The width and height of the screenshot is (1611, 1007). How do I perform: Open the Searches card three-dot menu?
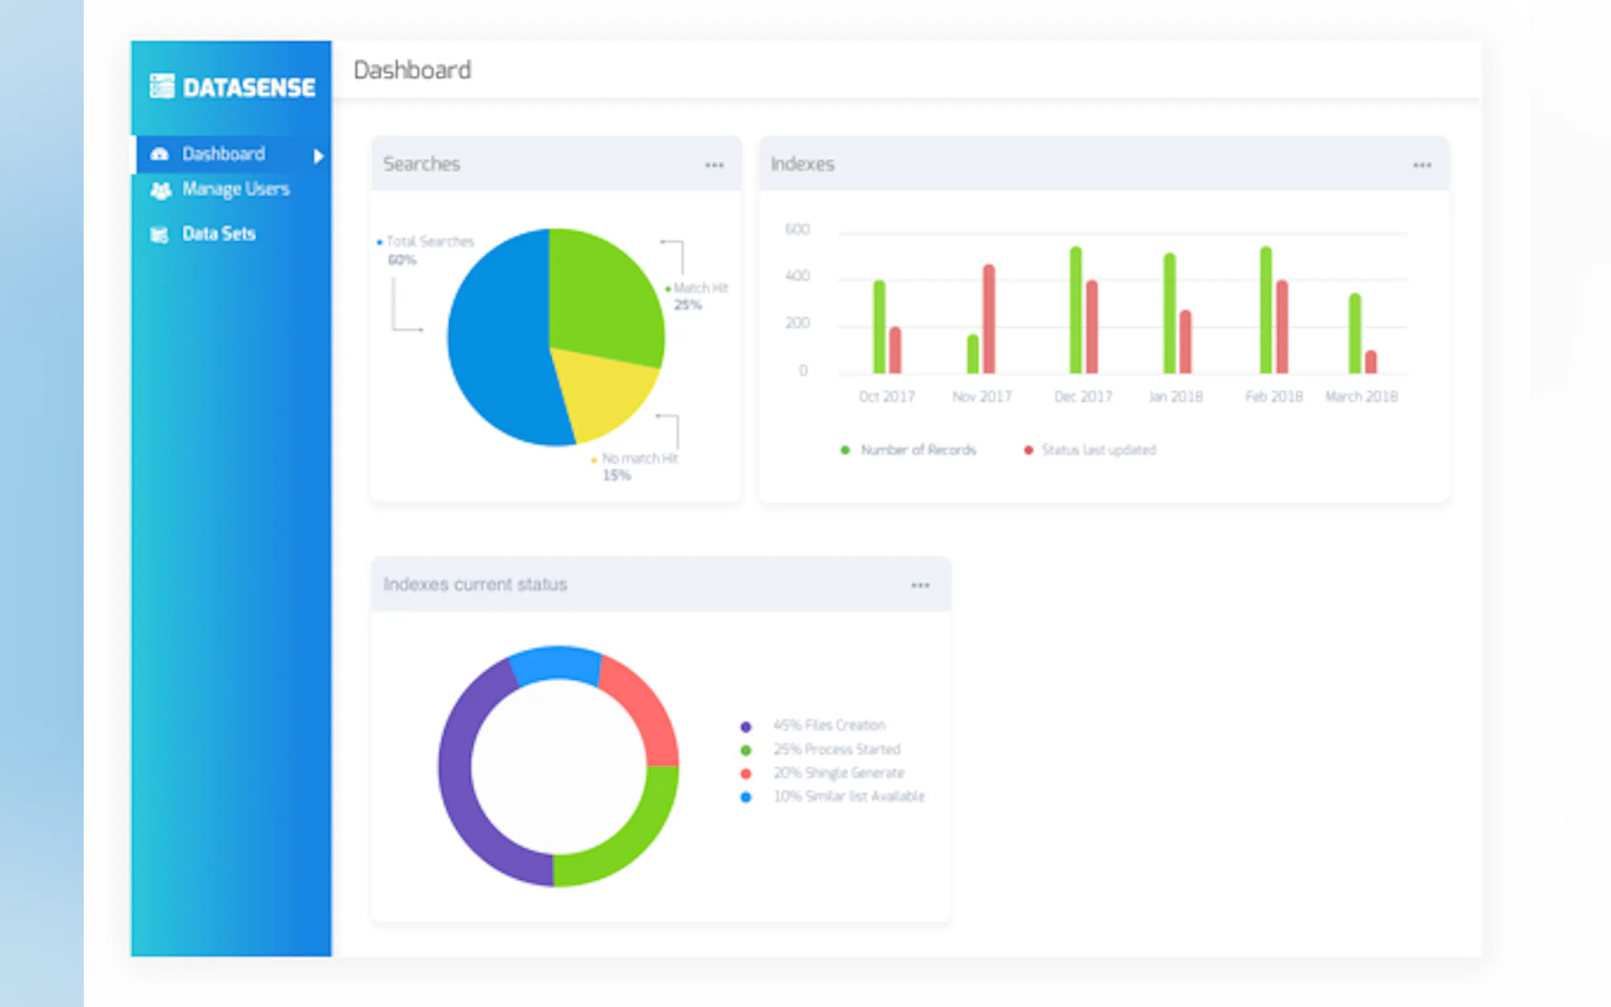pos(714,165)
